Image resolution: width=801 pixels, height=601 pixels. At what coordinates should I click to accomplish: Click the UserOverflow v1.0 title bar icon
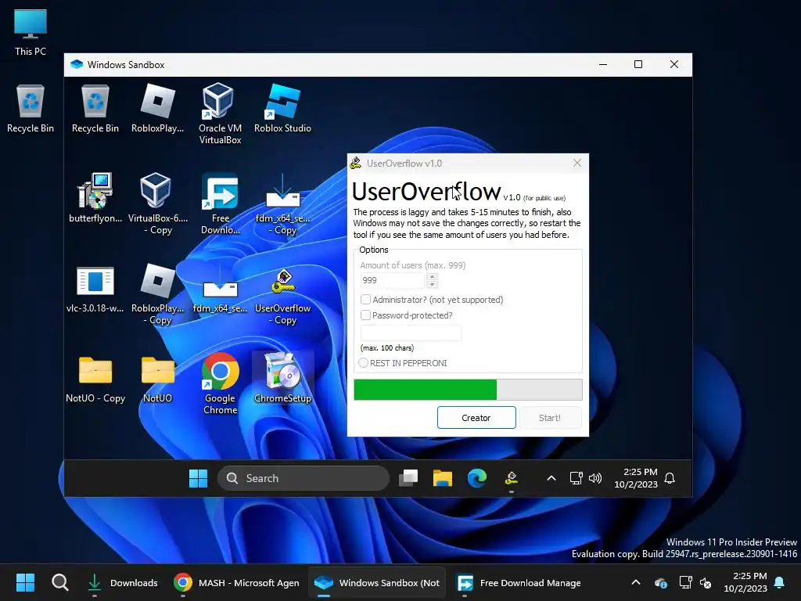pyautogui.click(x=356, y=163)
